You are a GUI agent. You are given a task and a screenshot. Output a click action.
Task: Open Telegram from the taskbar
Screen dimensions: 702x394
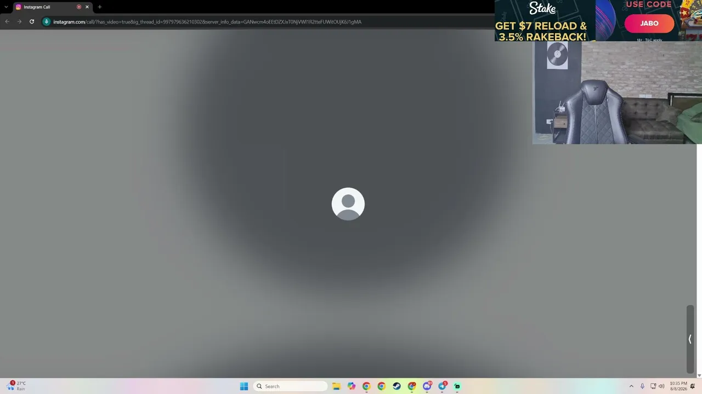pos(442,386)
